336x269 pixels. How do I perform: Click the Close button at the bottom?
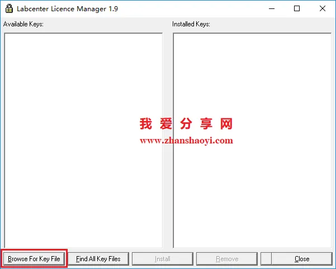(x=302, y=259)
